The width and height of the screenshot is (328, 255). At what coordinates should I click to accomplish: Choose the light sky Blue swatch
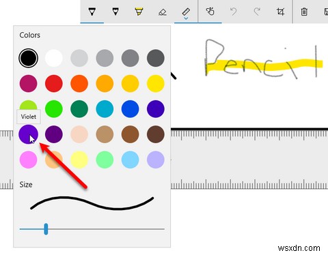131,160
